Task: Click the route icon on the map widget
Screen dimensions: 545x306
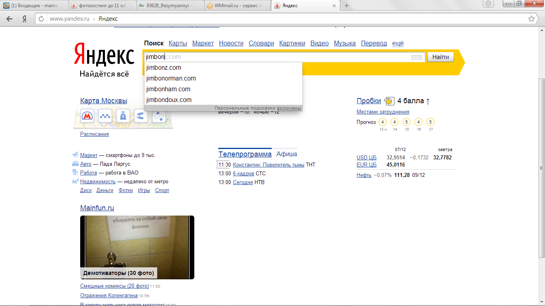Action: tap(159, 116)
